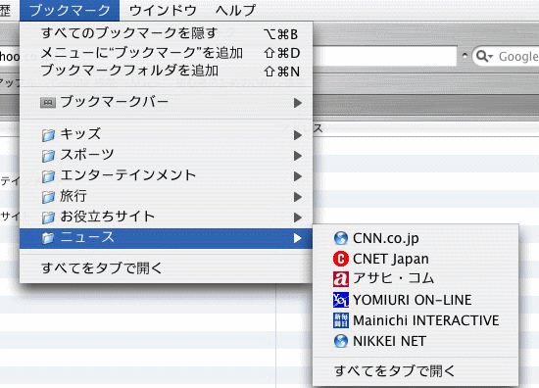Click the ニュース folder icon

[48, 238]
